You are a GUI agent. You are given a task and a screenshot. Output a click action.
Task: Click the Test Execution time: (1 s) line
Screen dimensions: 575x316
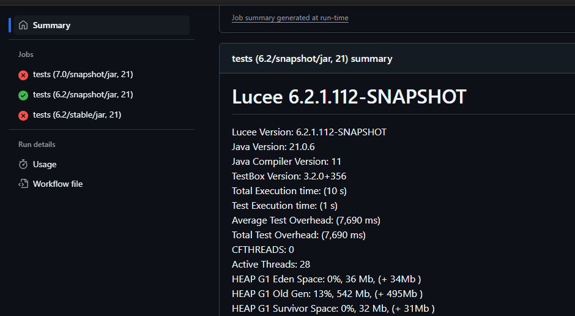pyautogui.click(x=284, y=206)
